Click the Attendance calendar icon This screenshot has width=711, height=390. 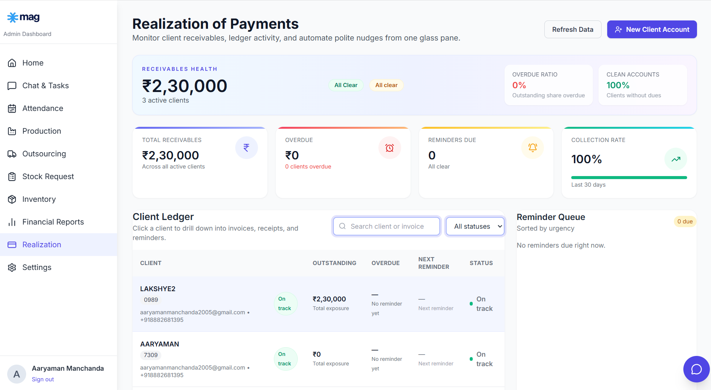[x=12, y=108]
